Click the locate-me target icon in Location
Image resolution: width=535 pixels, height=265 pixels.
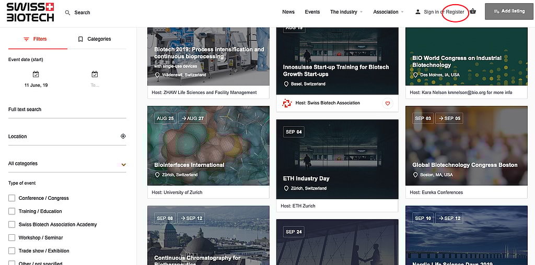coord(123,137)
